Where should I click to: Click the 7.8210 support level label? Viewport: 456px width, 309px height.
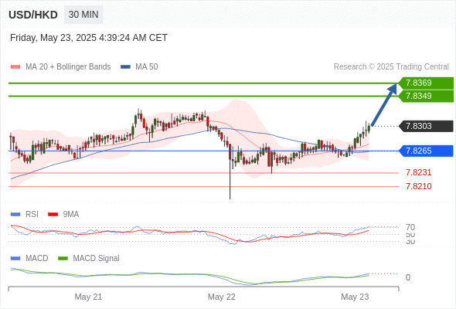click(418, 186)
